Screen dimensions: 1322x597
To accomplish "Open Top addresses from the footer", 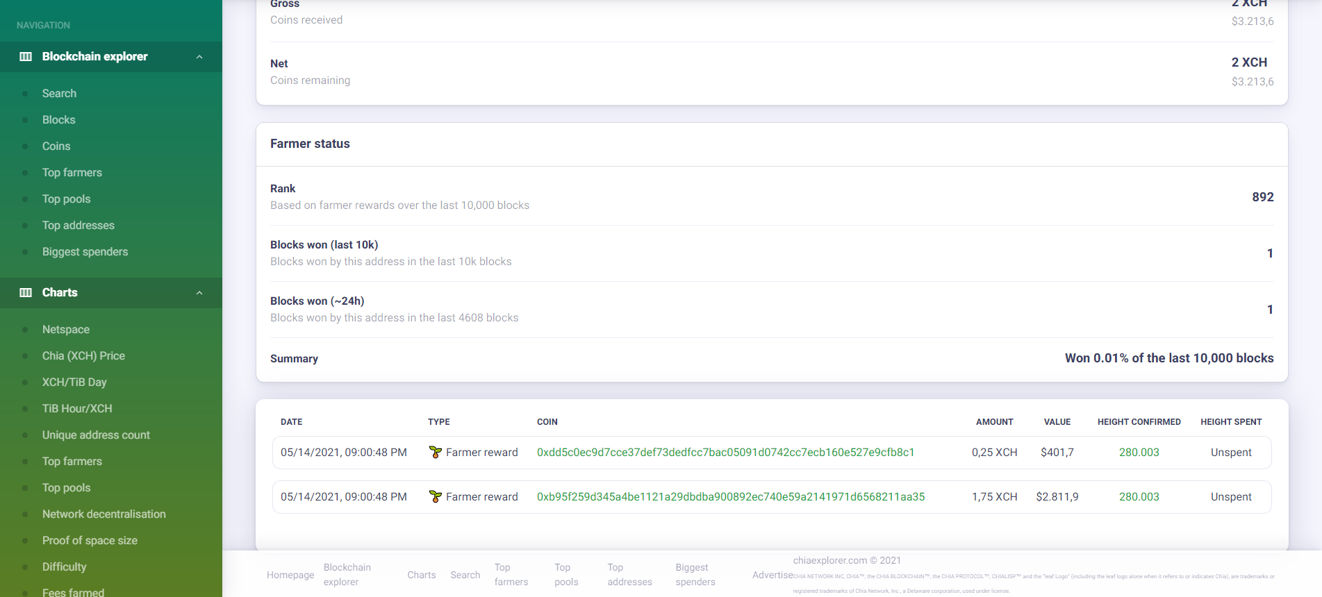I will tap(630, 575).
